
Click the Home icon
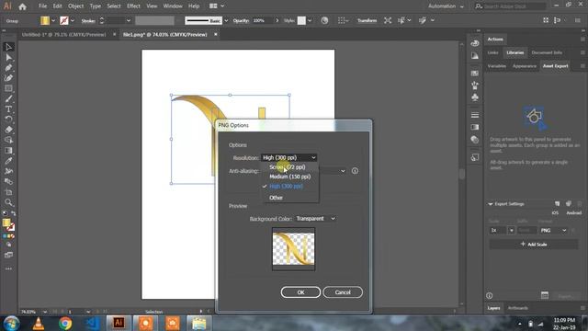[22, 6]
